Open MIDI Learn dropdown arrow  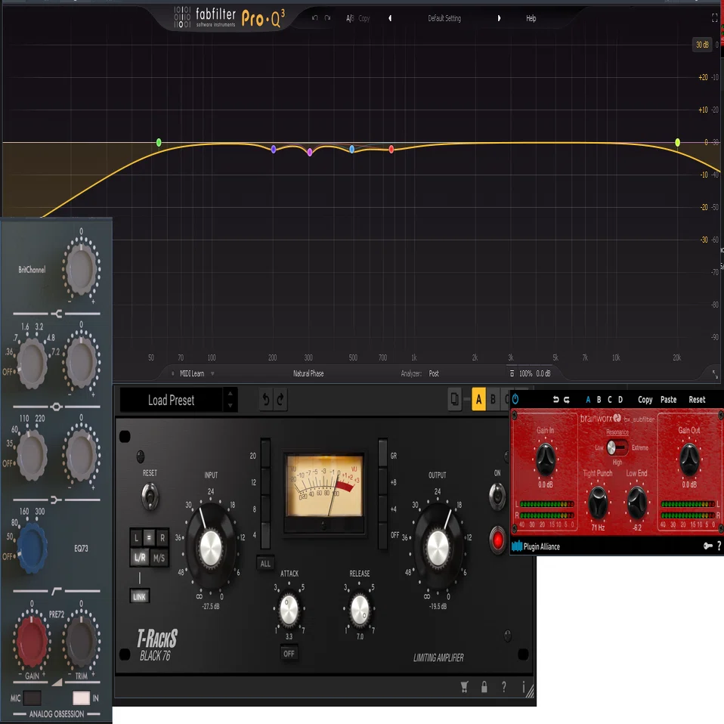pos(212,373)
